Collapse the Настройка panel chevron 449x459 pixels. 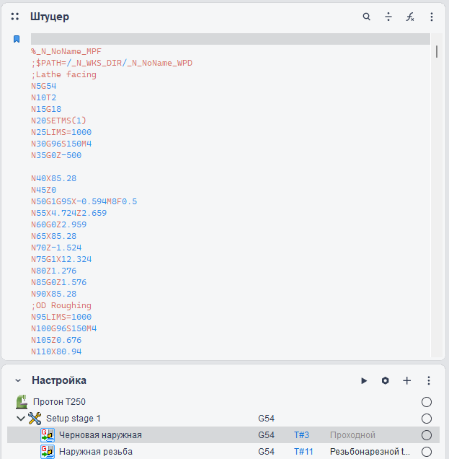(18, 380)
